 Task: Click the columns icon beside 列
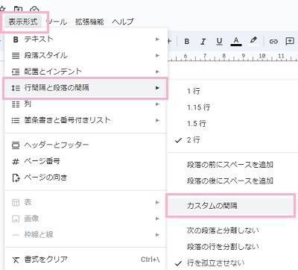pos(16,104)
